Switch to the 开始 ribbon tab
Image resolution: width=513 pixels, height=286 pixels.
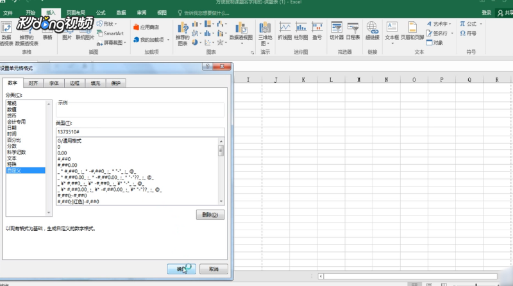[x=30, y=12]
